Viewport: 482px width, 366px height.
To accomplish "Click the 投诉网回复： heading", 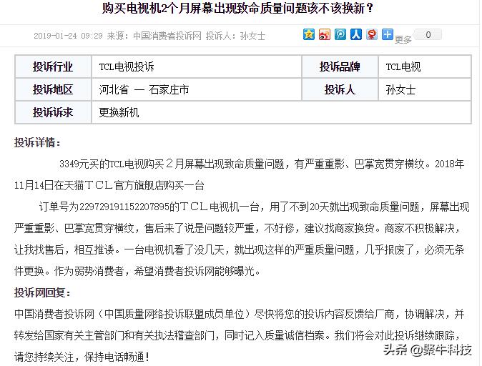I will point(42,293).
